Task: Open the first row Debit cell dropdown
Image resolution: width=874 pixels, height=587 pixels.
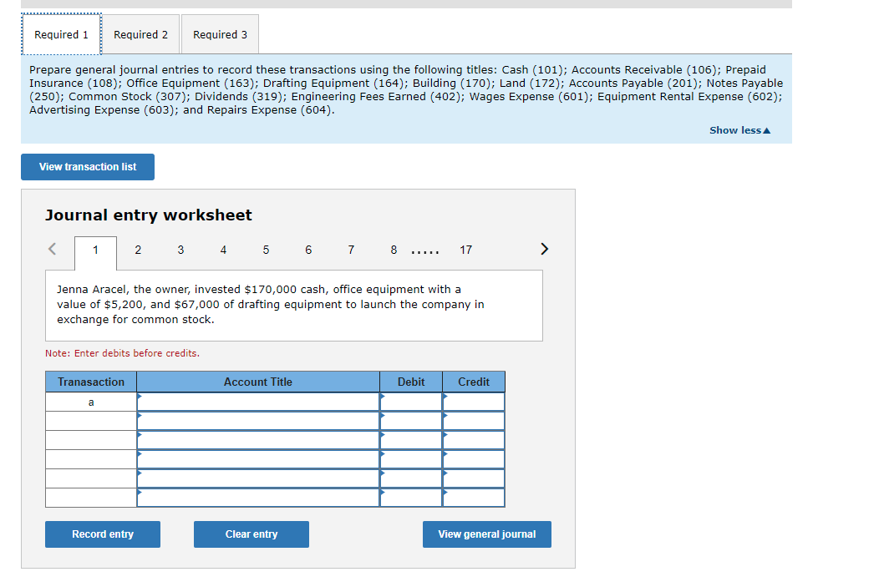Action: [x=382, y=396]
